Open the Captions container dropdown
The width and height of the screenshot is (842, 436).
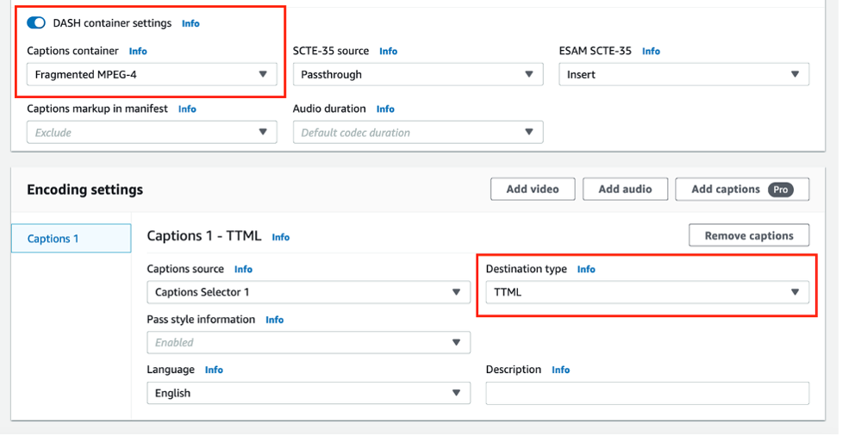tap(152, 75)
